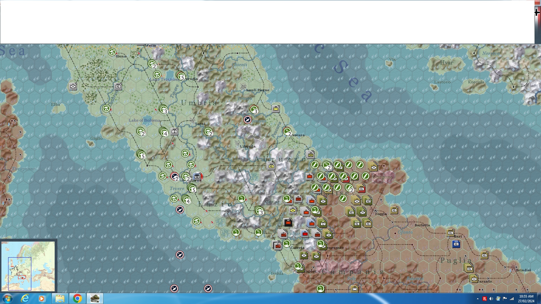Click the black cross icon in top-right corner
Image resolution: width=541 pixels, height=304 pixels.
(x=537, y=12)
